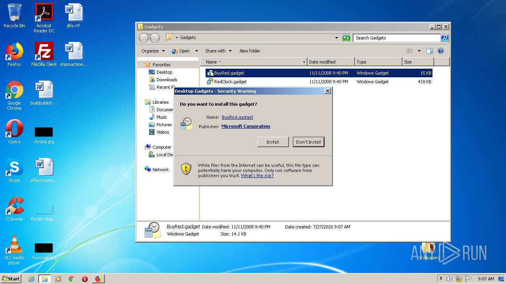Viewport: 506px width, 284px height.
Task: Expand address path breadcrumb arrow
Action: point(177,38)
